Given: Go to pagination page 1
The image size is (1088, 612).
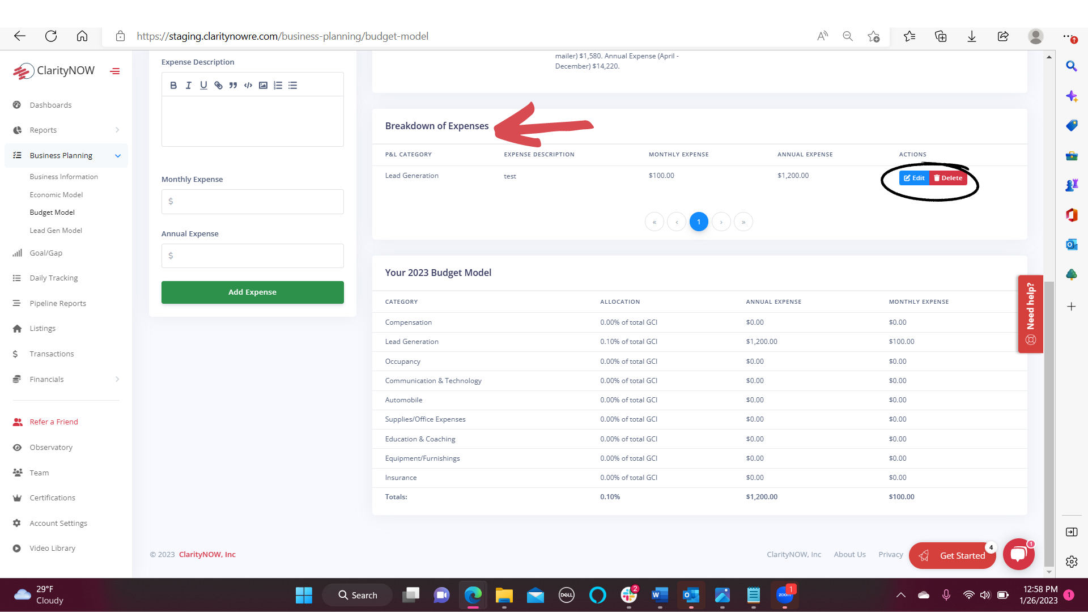Looking at the screenshot, I should [699, 222].
